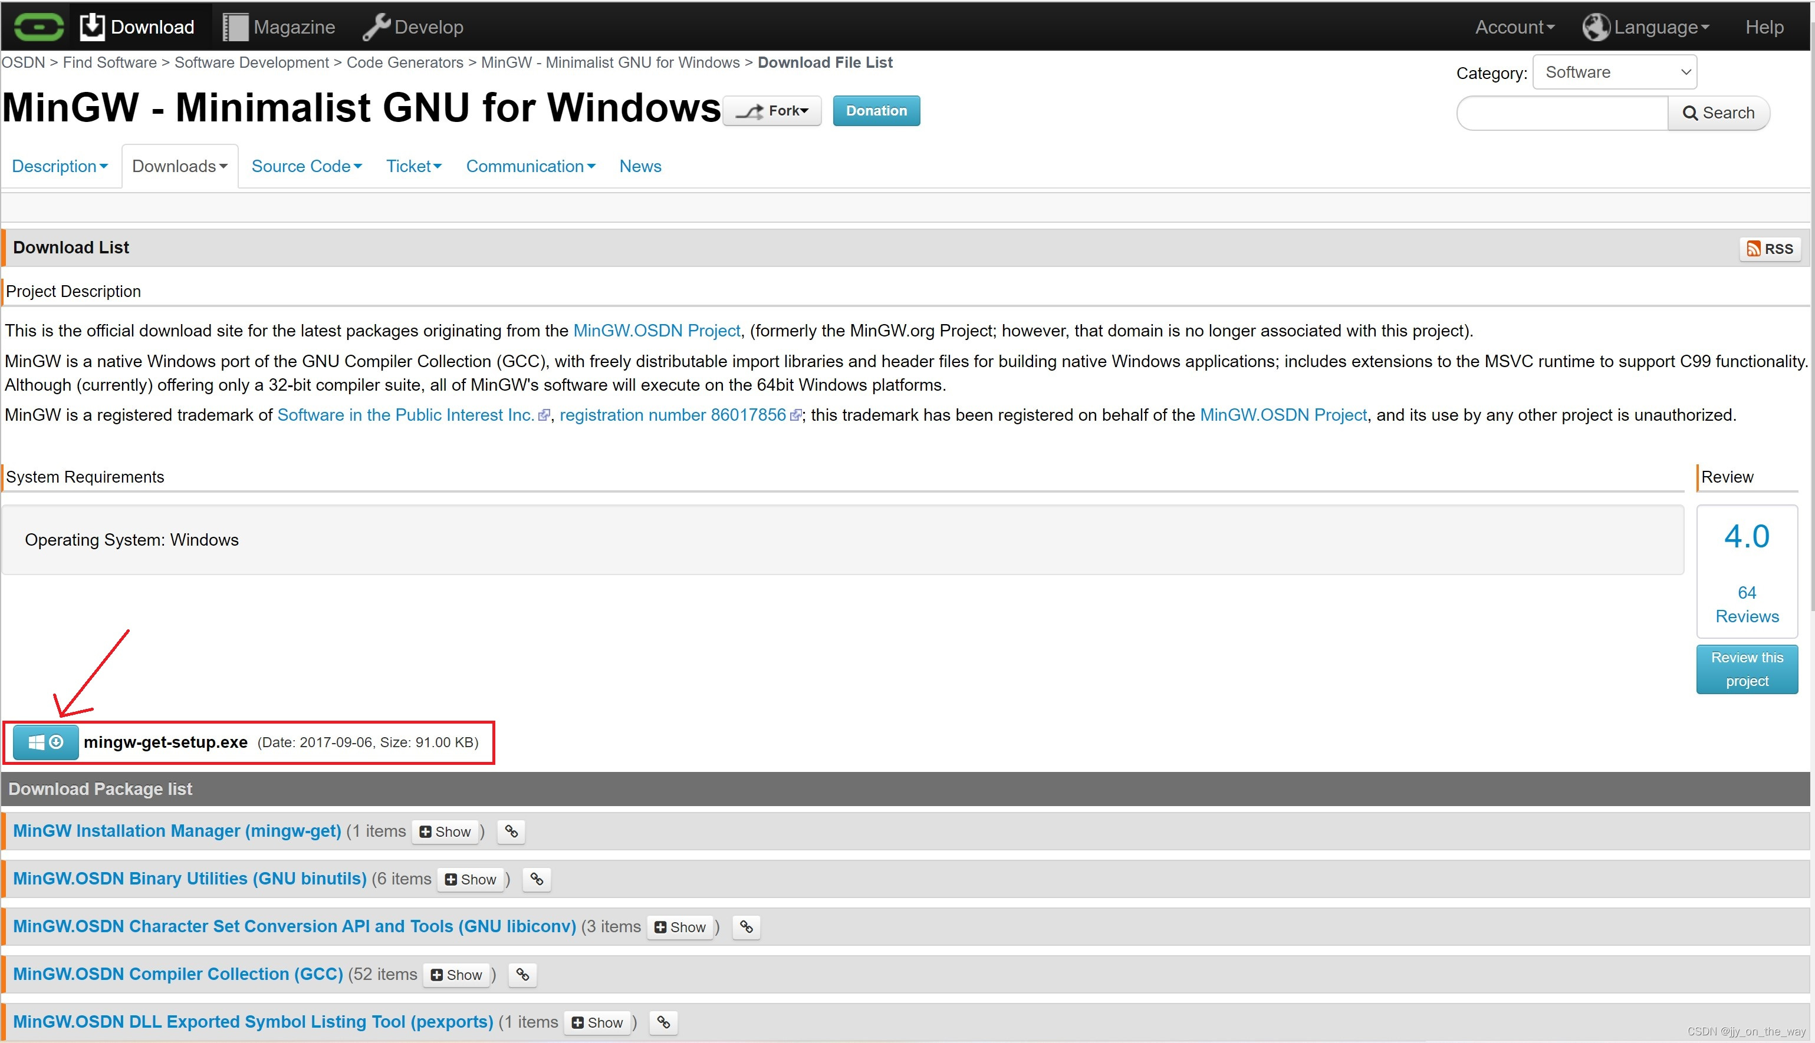Click into the search text field
The height and width of the screenshot is (1043, 1815).
point(1562,113)
